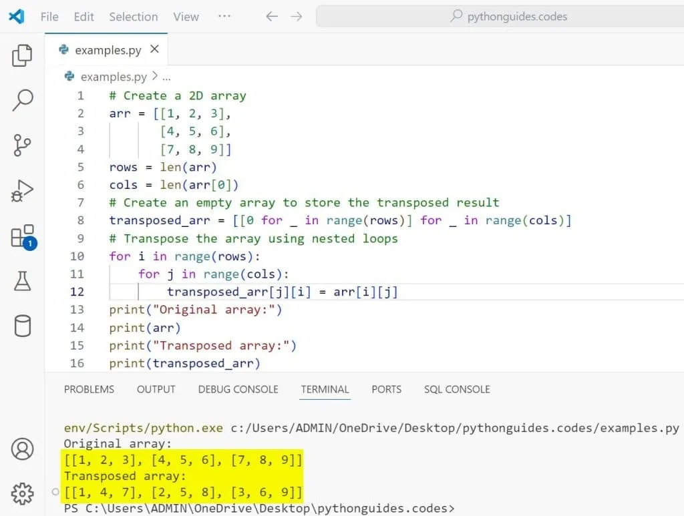Screen dimensions: 684x516
Task: Switch to the PROBLEMS panel tab
Action: click(x=89, y=389)
